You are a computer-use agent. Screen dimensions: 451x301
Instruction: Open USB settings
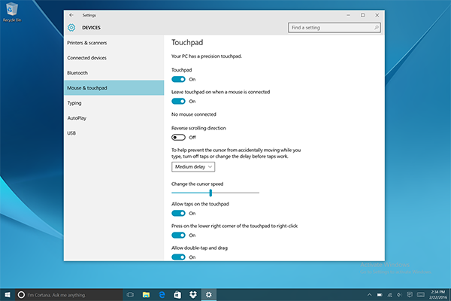tap(114, 133)
